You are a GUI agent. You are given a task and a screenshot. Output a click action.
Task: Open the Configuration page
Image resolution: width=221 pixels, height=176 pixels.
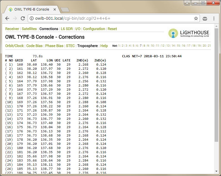tap(94, 29)
